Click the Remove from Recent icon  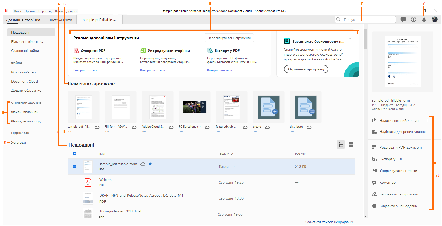tap(374, 206)
